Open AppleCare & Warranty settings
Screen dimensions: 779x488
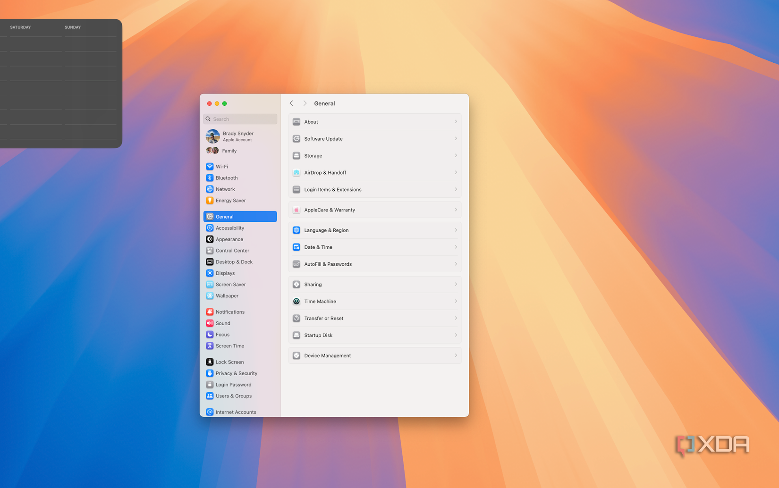375,210
